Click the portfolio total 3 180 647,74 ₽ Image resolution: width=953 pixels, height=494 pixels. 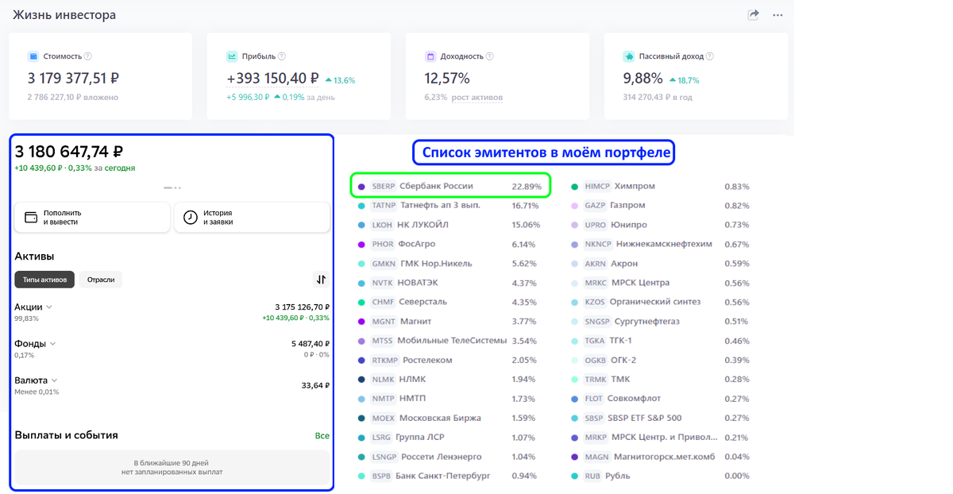click(x=69, y=151)
